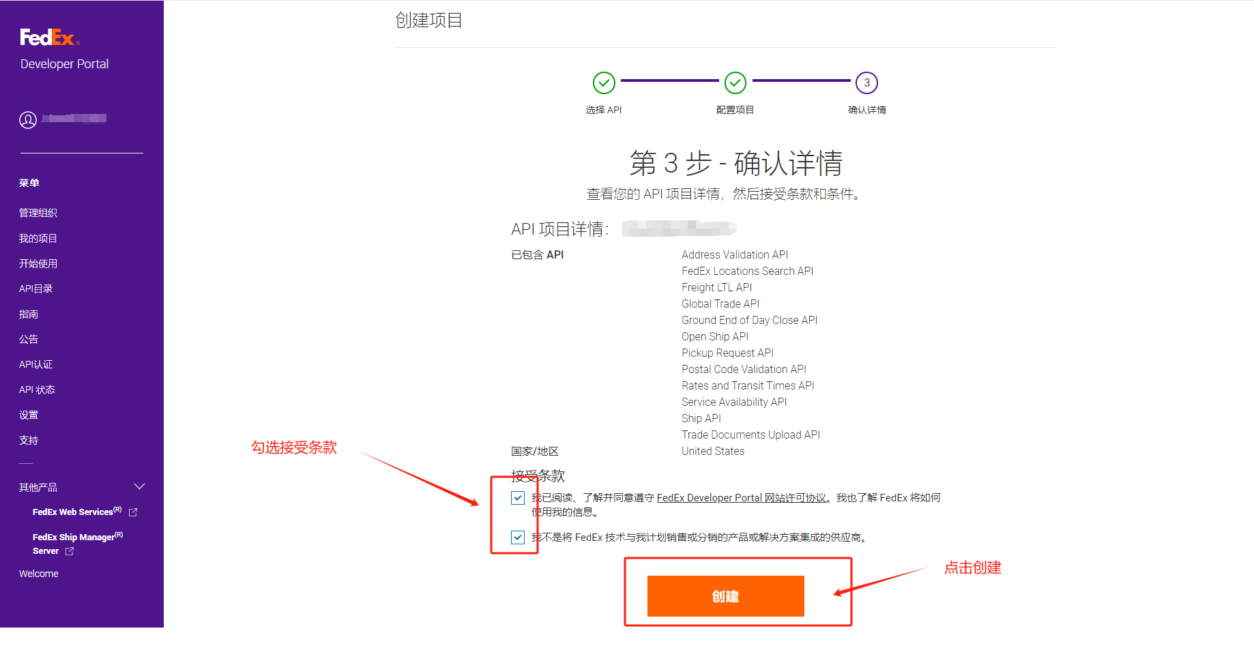This screenshot has height=648, width=1254.
Task: Toggle the non-vendor declaration checkbox
Action: (x=518, y=537)
